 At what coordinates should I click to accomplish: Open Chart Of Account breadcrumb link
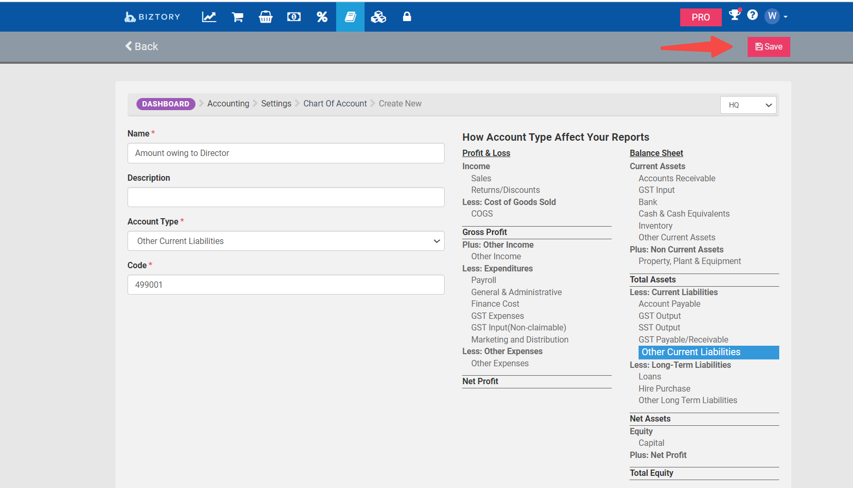[x=335, y=104]
